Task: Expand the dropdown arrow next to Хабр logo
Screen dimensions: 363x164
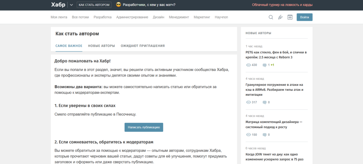Action: [x=71, y=5]
